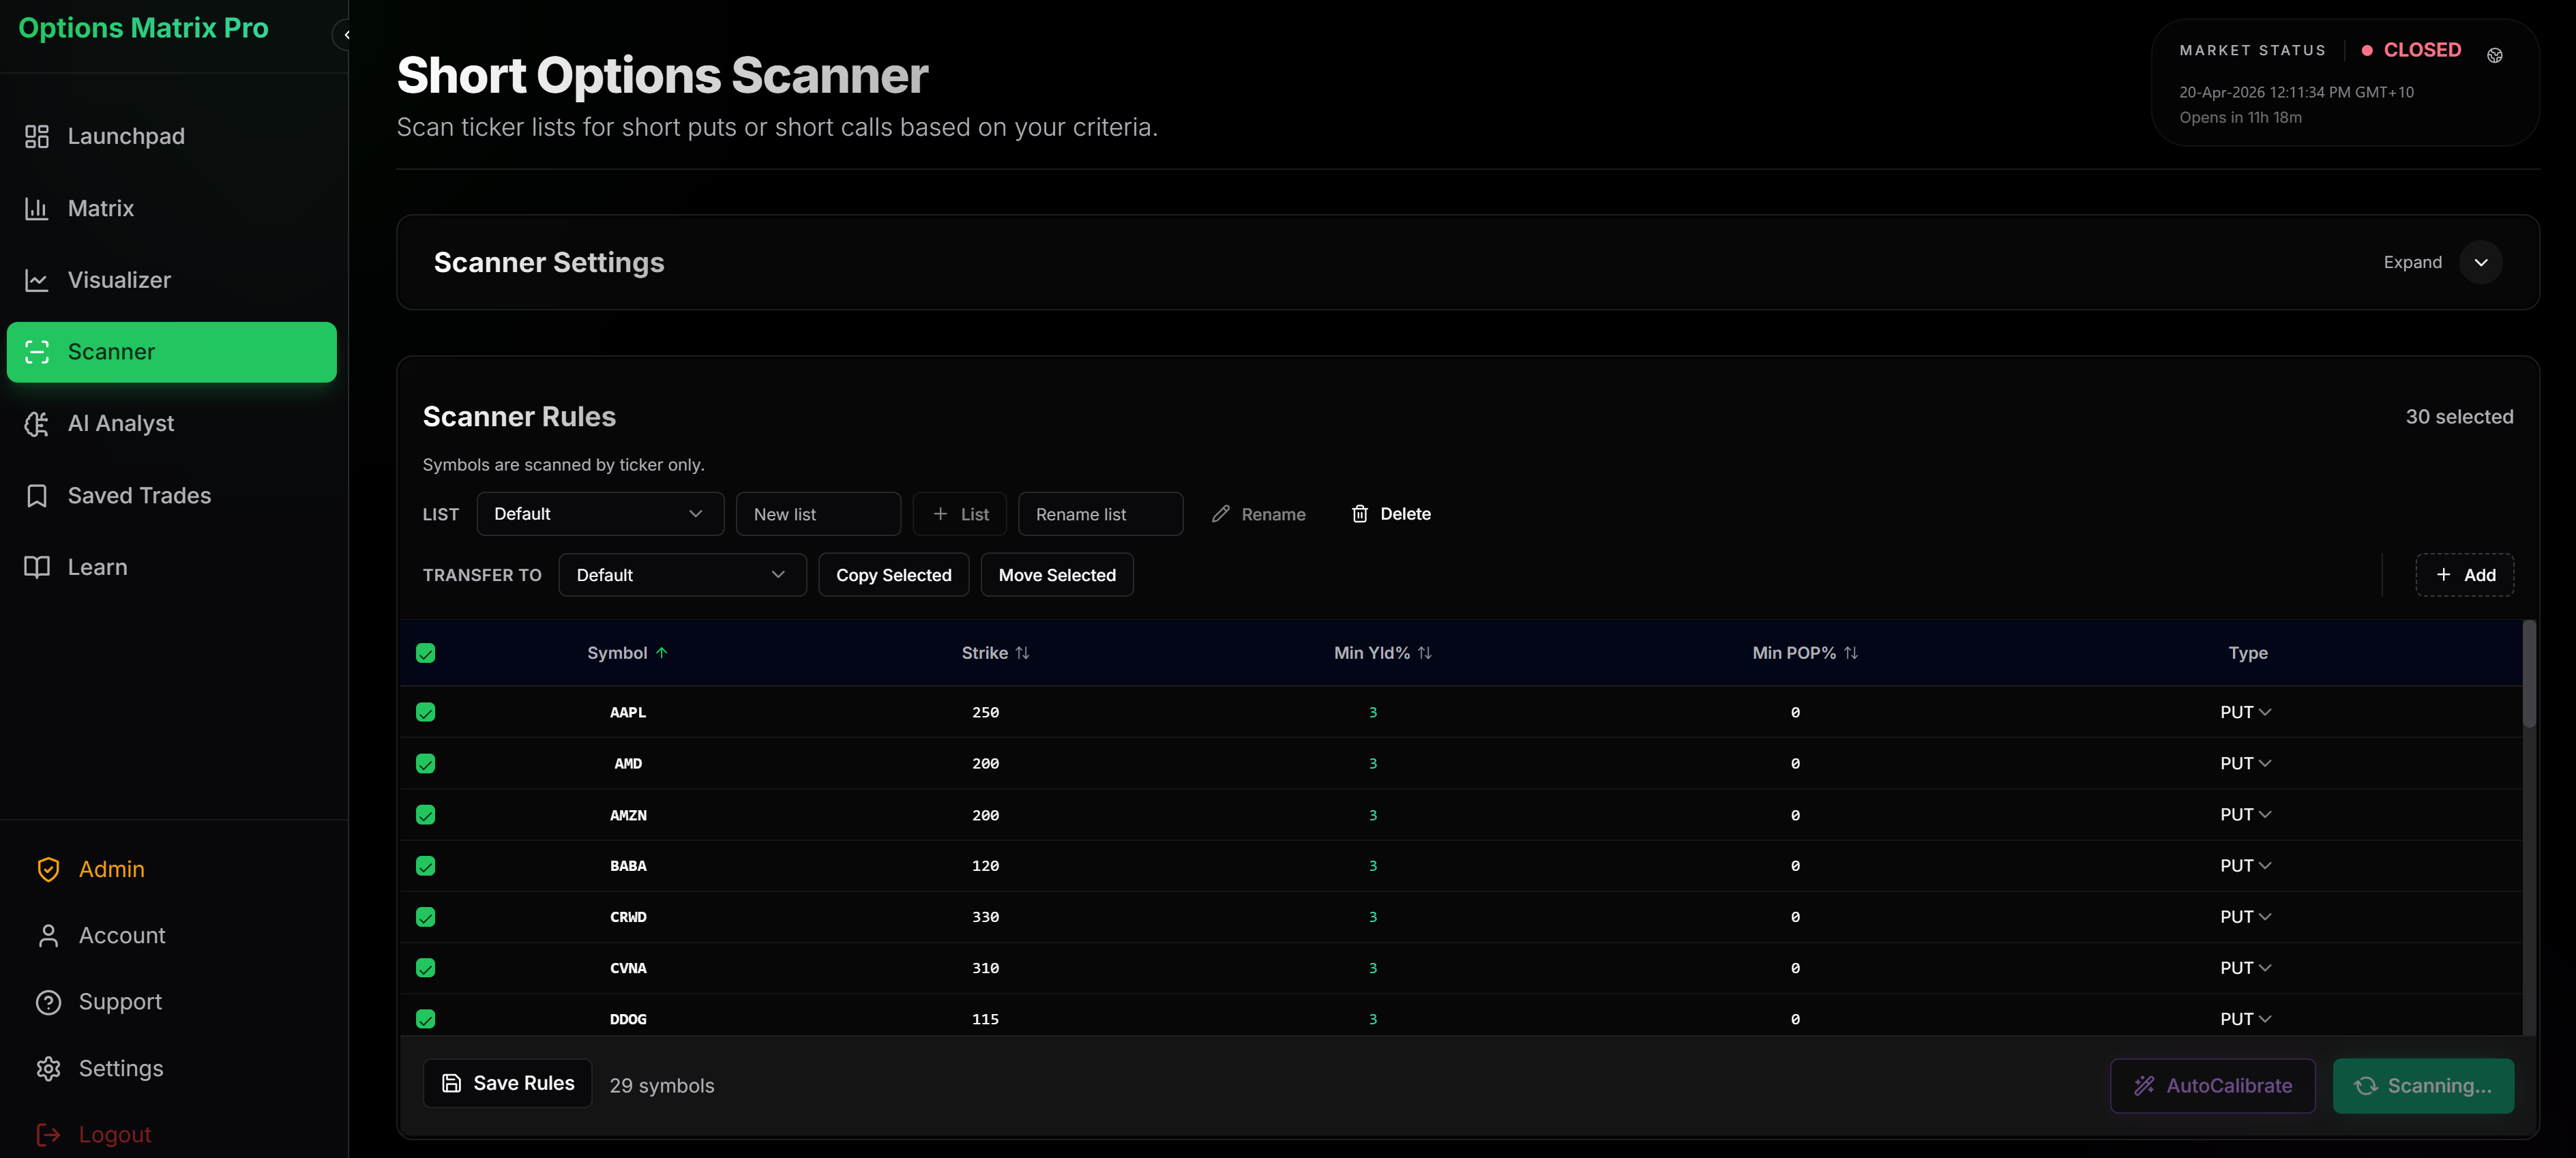Open the CRWD Type PUT dropdown
The width and height of the screenshot is (2576, 1158).
(2245, 917)
